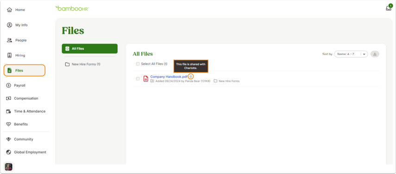Open the Benefits section

(17, 124)
